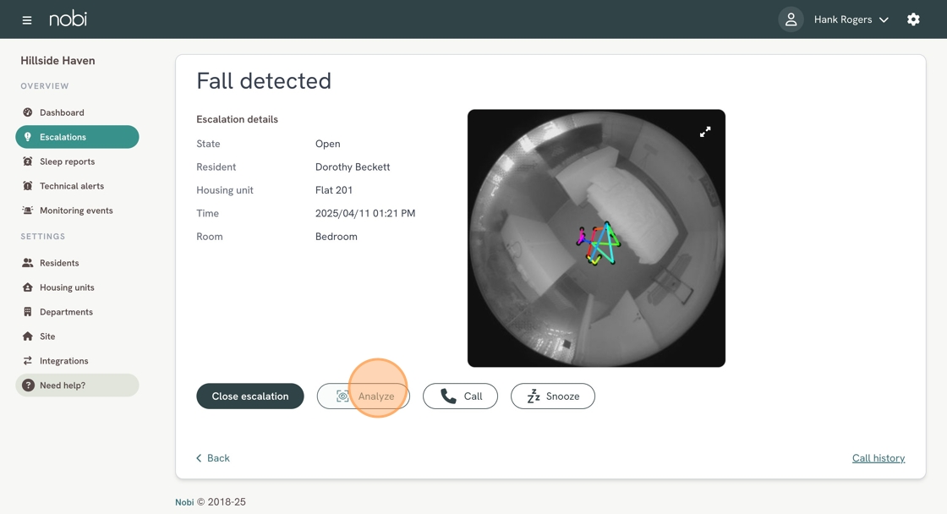947x514 pixels.
Task: Snooze the fall escalation
Action: coord(552,396)
